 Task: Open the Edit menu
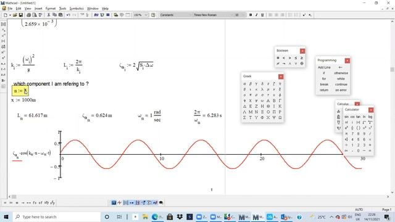pos(19,9)
